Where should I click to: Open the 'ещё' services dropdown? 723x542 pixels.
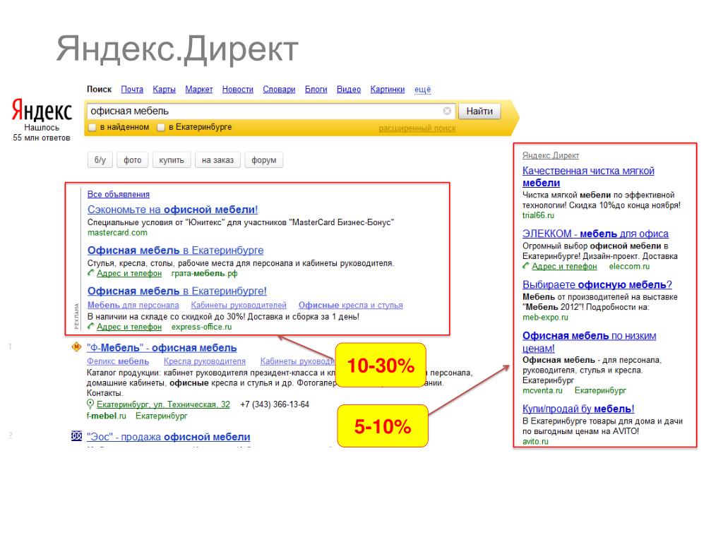tap(422, 90)
